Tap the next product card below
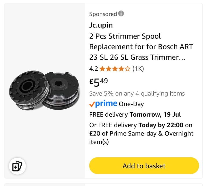 click(103, 185)
